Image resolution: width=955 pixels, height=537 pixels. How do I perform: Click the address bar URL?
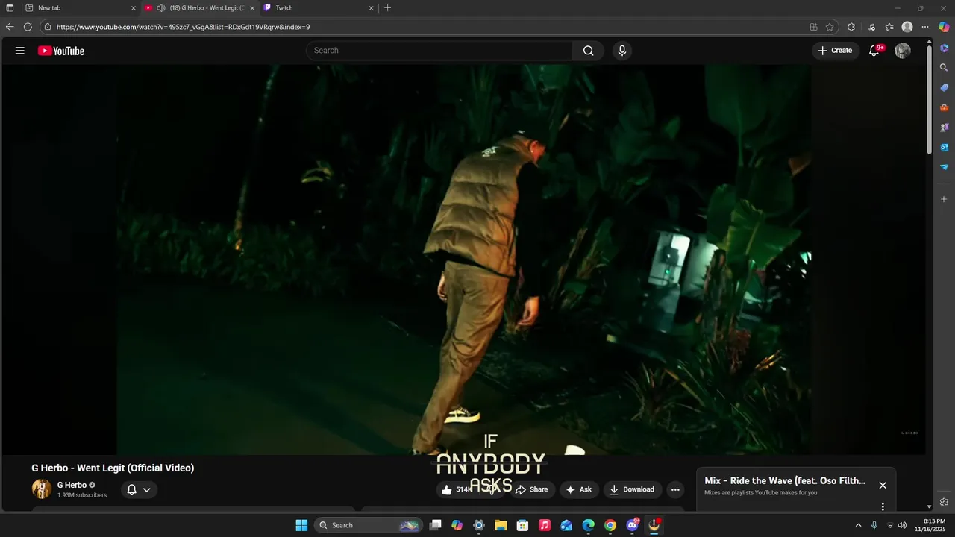point(183,27)
